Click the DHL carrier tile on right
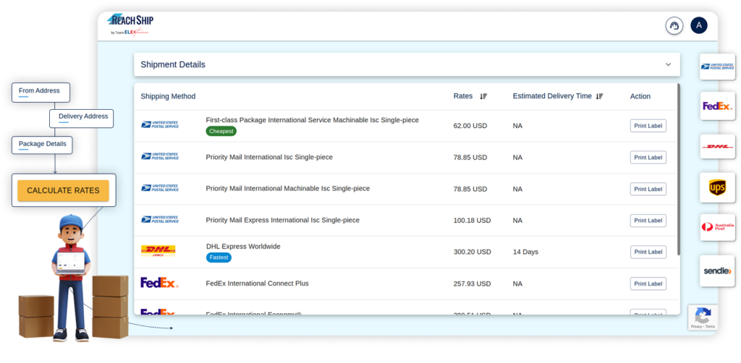This screenshot has width=741, height=363. [717, 146]
